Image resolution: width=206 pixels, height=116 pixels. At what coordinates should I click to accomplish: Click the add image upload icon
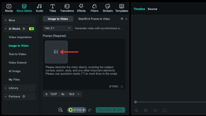(56, 52)
